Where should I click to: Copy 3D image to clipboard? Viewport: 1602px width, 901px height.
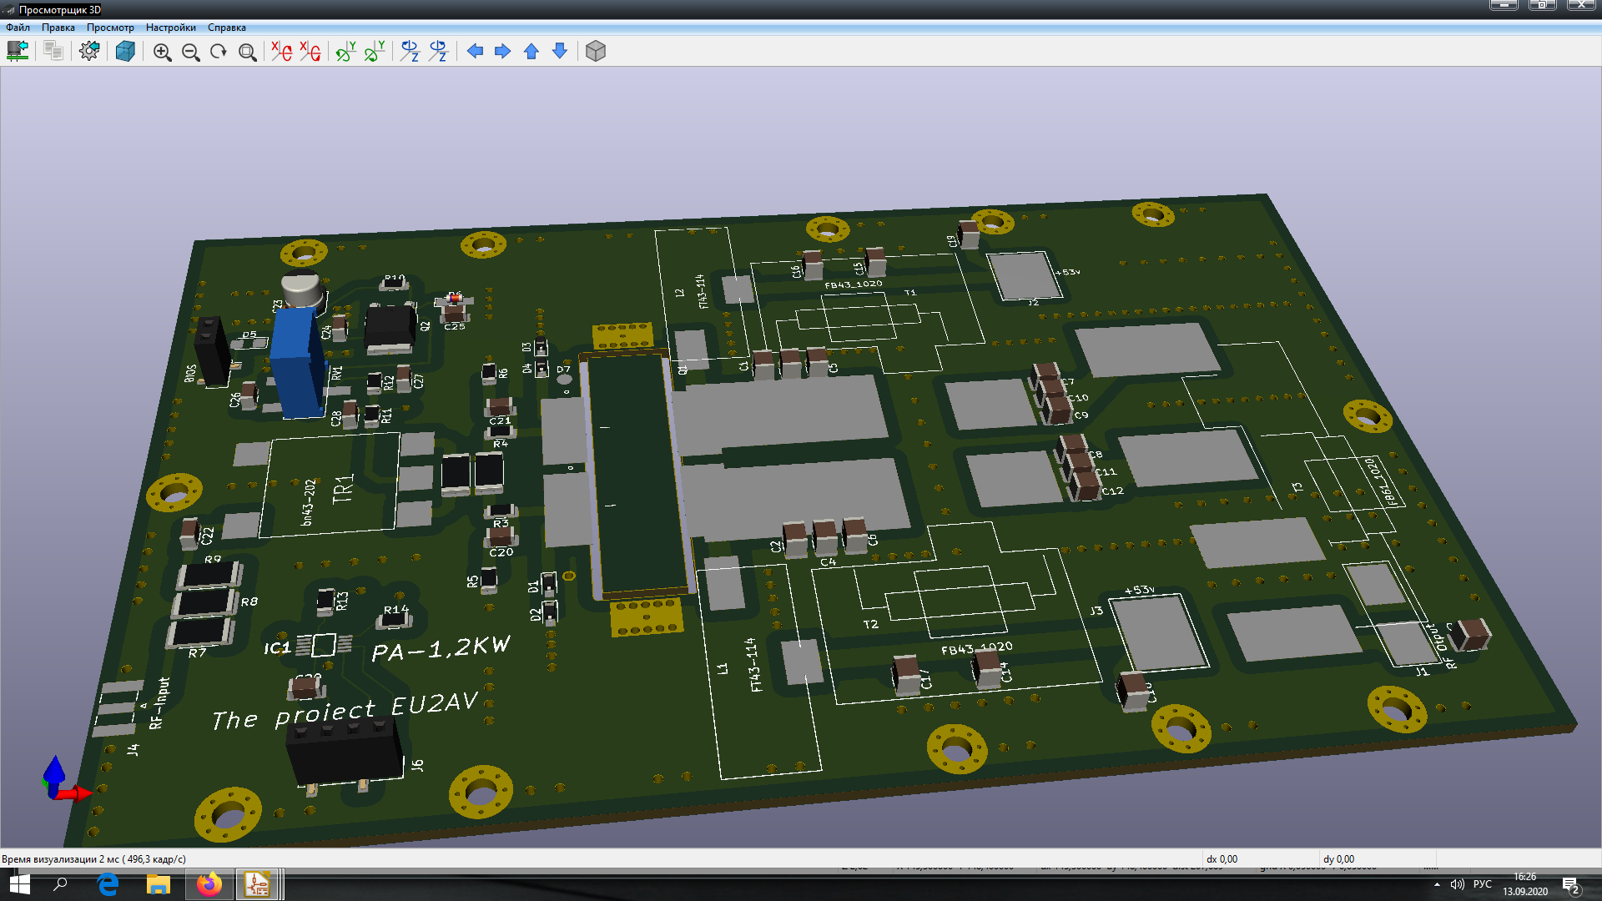pos(53,52)
